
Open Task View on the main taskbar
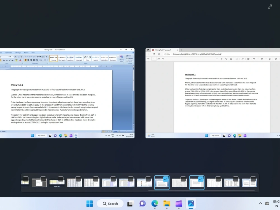tap(131, 204)
